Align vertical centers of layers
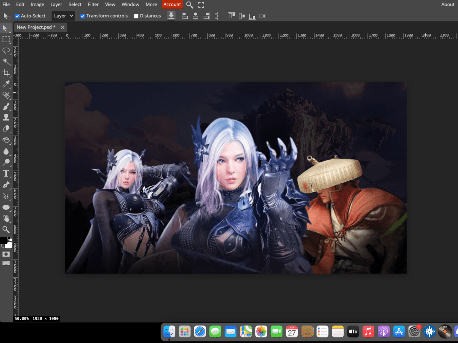 pyautogui.click(x=242, y=16)
